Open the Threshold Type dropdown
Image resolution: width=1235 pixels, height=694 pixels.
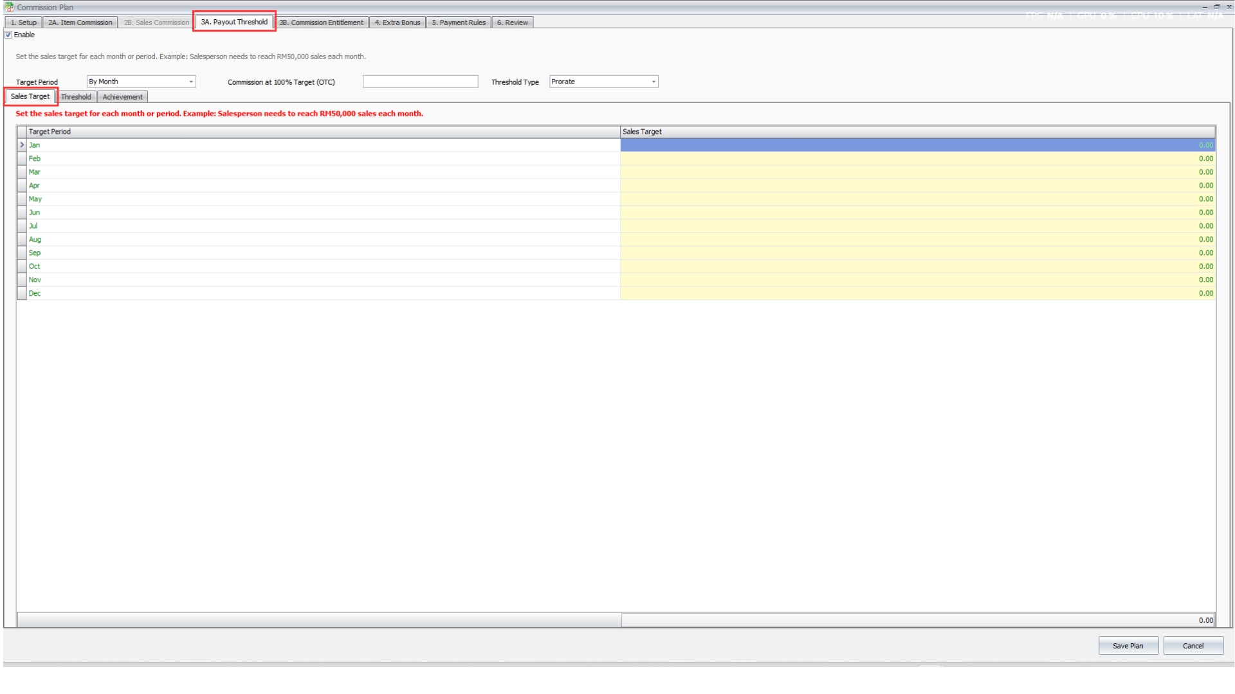[x=603, y=82]
